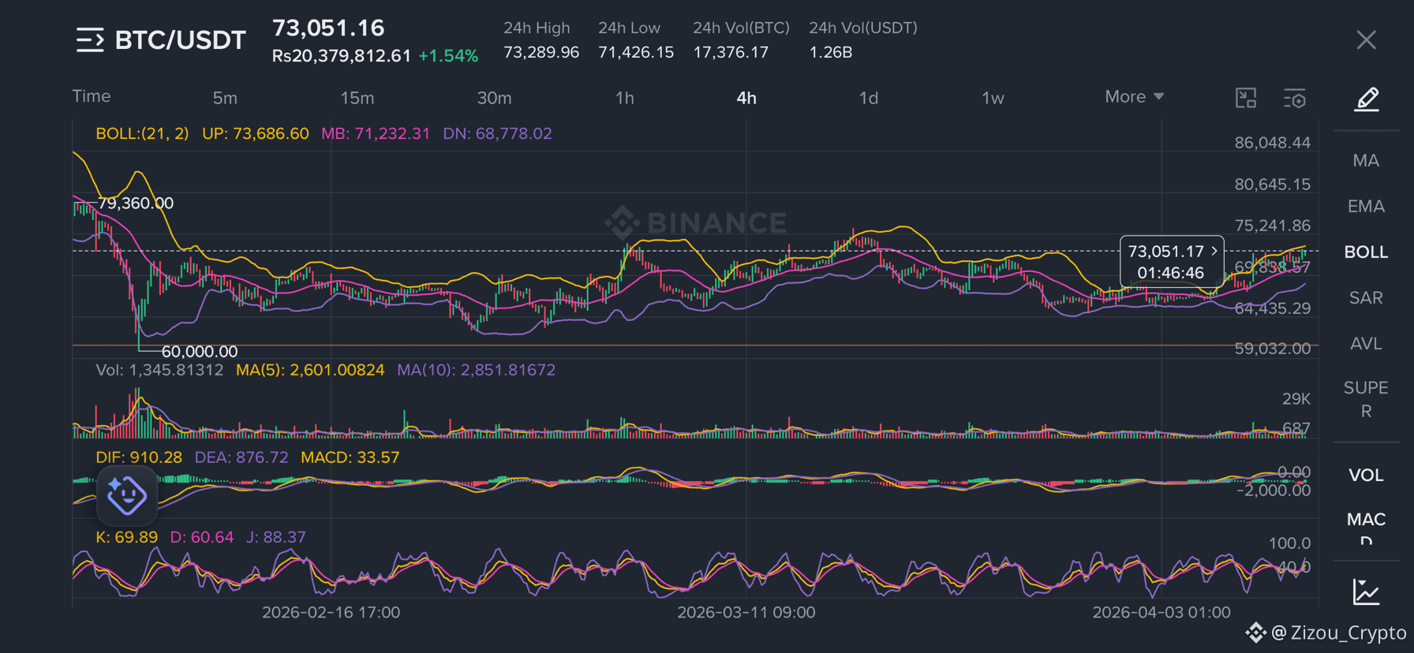Toggle the VOL sub-indicator
The width and height of the screenshot is (1414, 653).
[1366, 476]
